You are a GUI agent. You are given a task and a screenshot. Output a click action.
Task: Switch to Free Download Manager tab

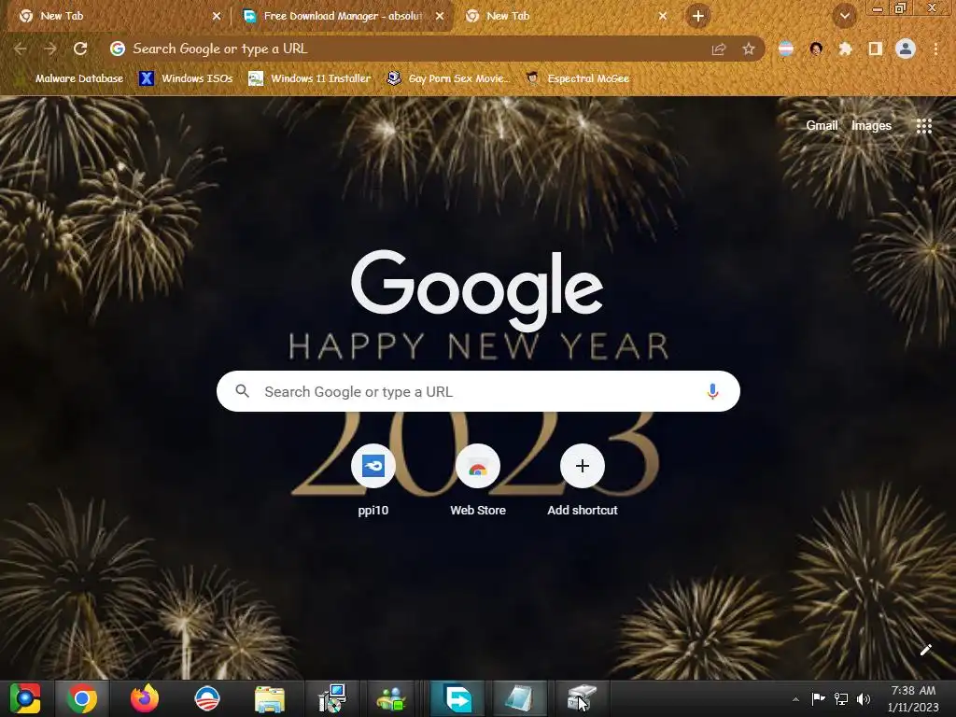click(x=343, y=17)
